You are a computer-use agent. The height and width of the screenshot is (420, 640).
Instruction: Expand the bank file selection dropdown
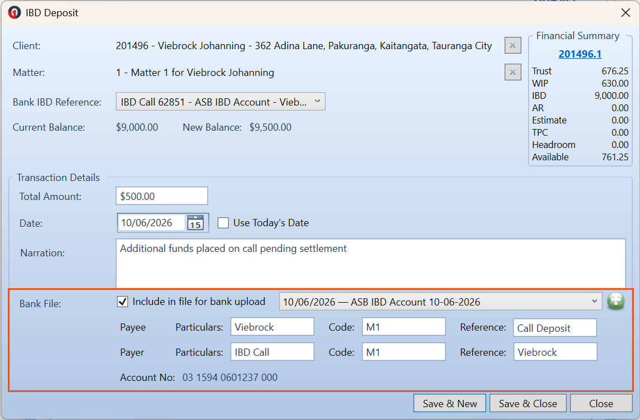(440, 302)
